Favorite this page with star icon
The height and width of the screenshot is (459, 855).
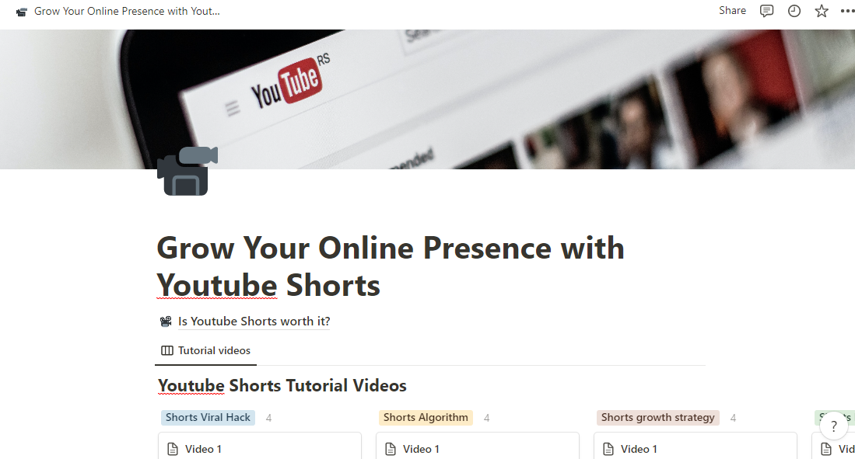pos(822,11)
